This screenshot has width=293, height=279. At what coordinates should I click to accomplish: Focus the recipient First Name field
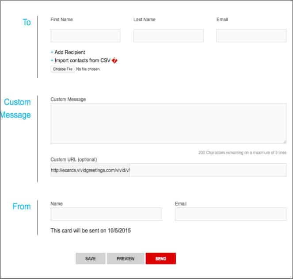click(x=85, y=36)
